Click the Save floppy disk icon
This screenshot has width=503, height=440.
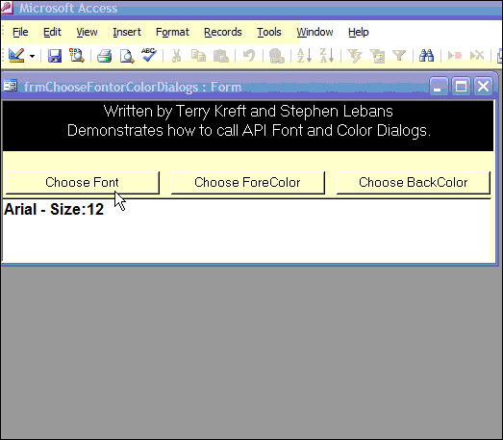55,56
